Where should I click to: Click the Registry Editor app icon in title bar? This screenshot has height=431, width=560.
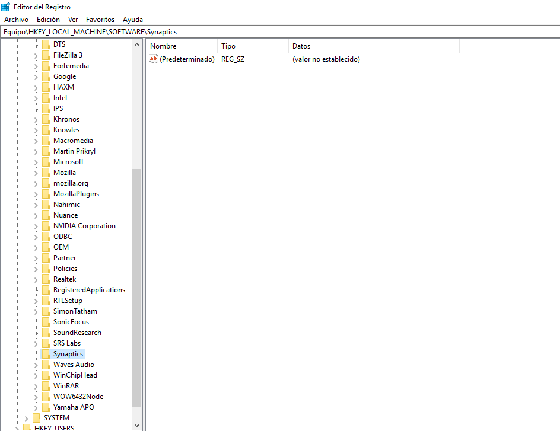6,7
